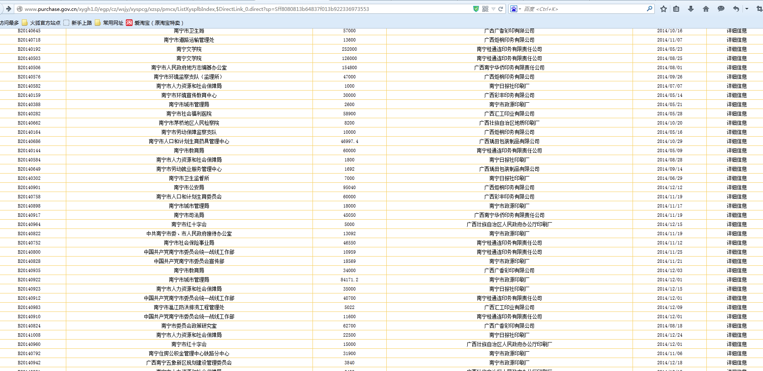Bookmark this page with the star icon
The width and height of the screenshot is (763, 371).
[664, 9]
